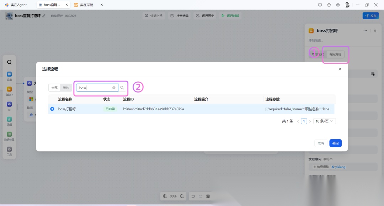Open the three-dot menu of boss打招呼 panel
384x206 pixels.
click(365, 31)
